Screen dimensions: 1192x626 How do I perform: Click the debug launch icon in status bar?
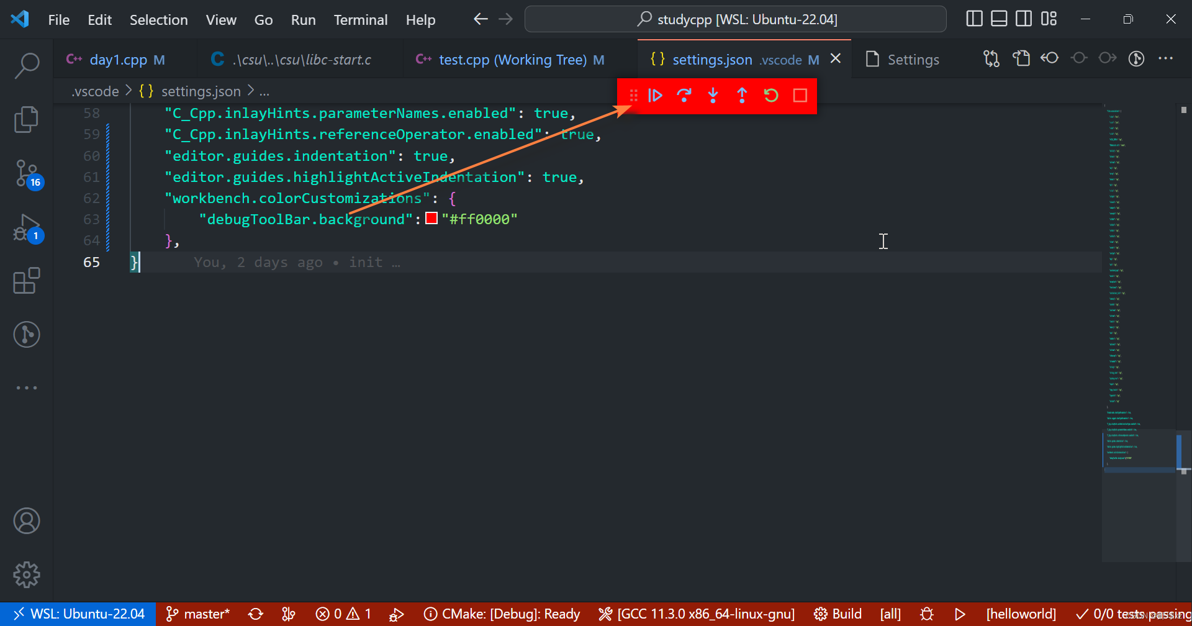[397, 614]
